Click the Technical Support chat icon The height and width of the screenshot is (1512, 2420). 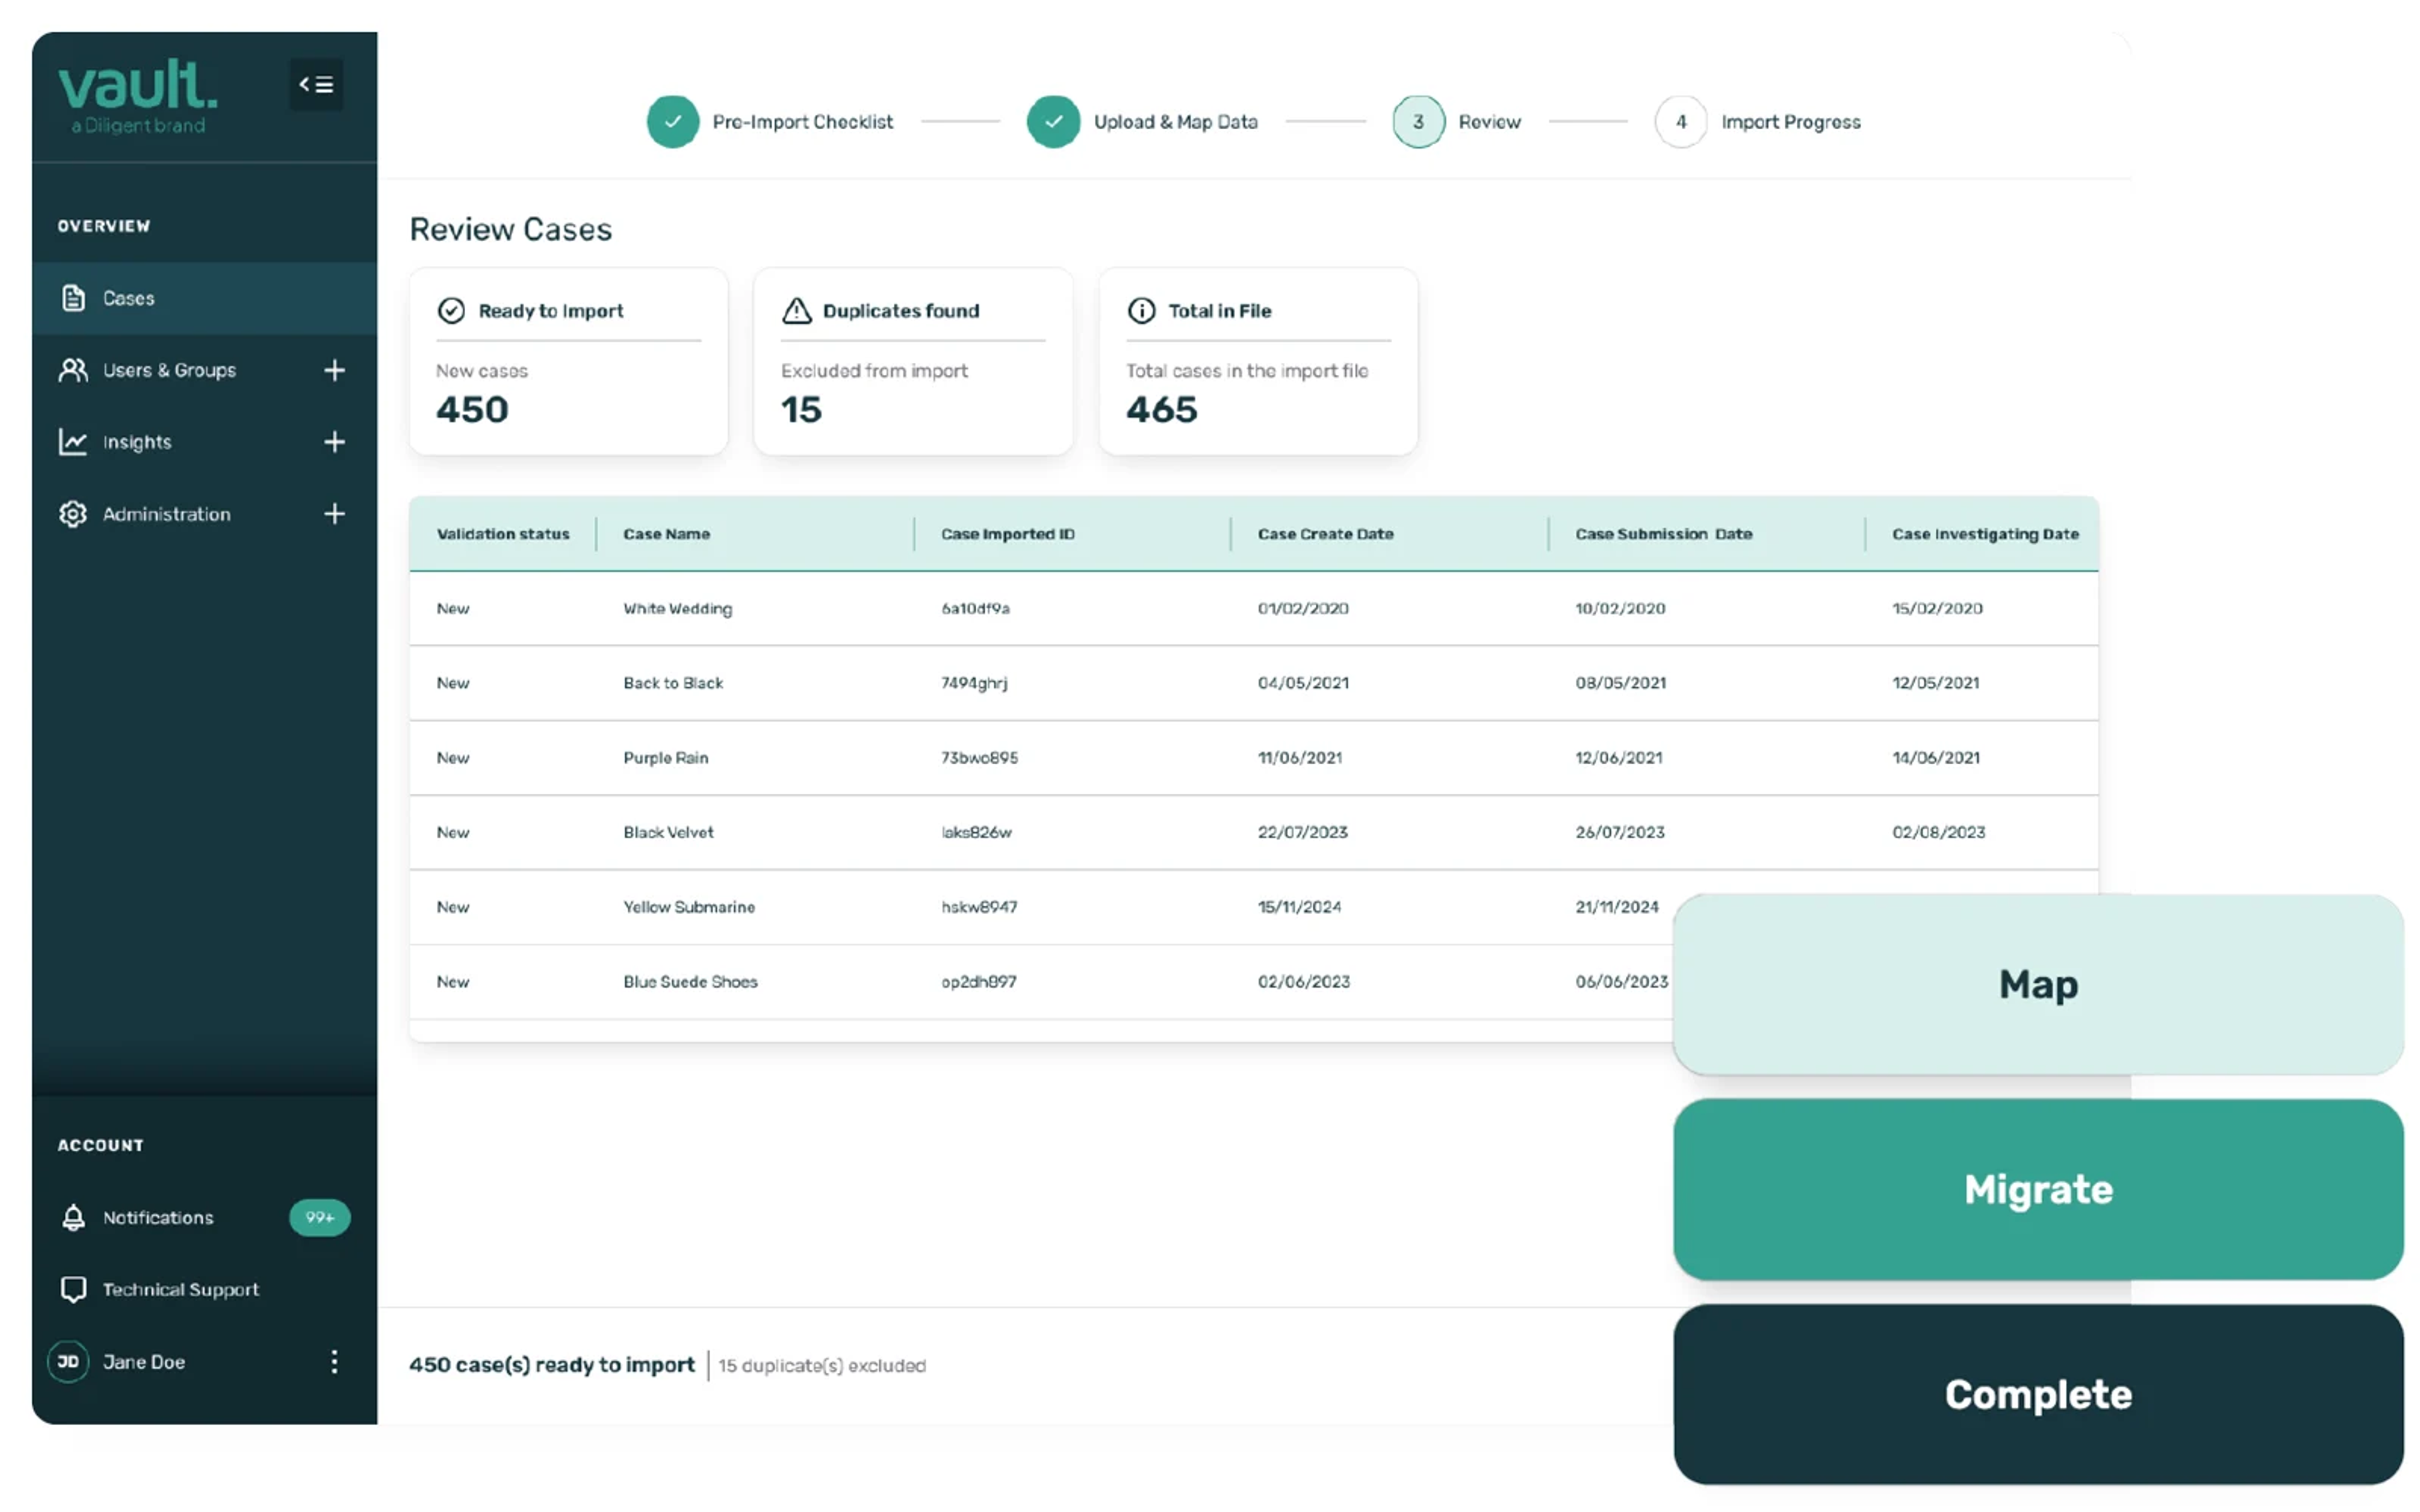(x=73, y=1290)
